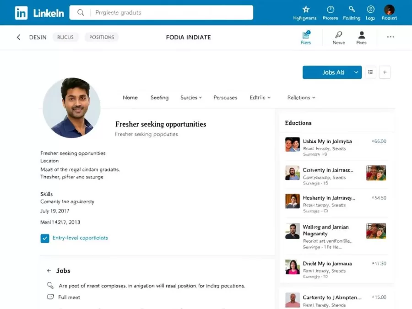
Task: Select the Seeting menu item
Action: pyautogui.click(x=159, y=98)
